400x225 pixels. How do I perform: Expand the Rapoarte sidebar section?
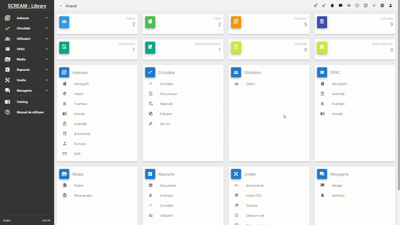coord(26,69)
